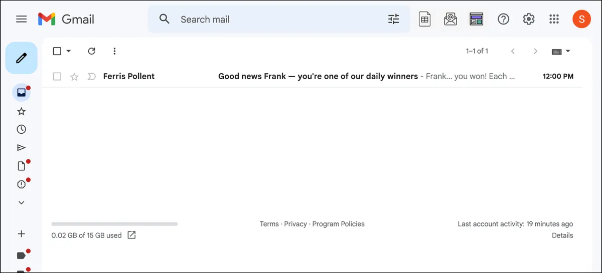Open More options three-dot menu
This screenshot has width=602, height=273.
pos(115,51)
